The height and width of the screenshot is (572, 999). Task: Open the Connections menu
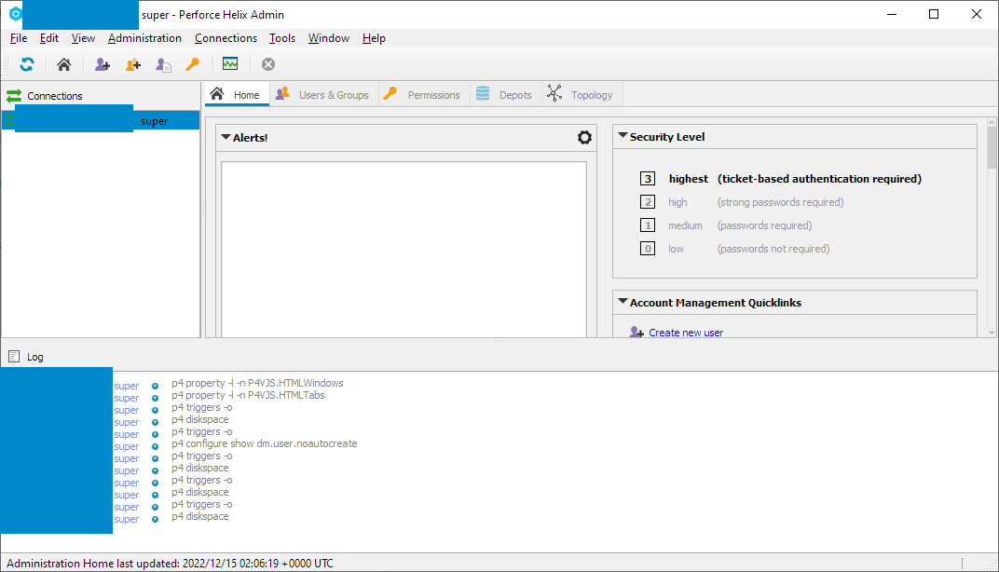[x=226, y=38]
